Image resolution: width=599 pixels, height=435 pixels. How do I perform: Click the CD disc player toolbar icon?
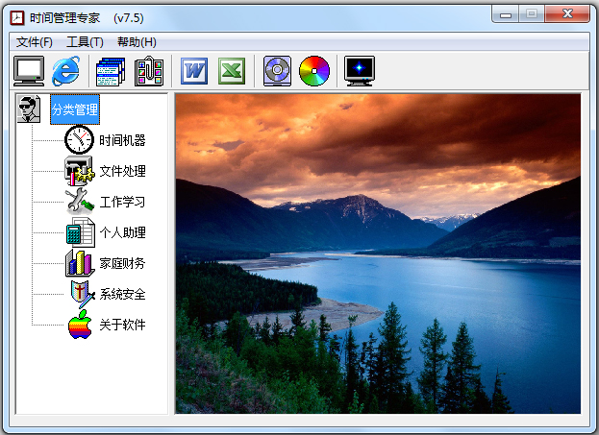tap(277, 71)
